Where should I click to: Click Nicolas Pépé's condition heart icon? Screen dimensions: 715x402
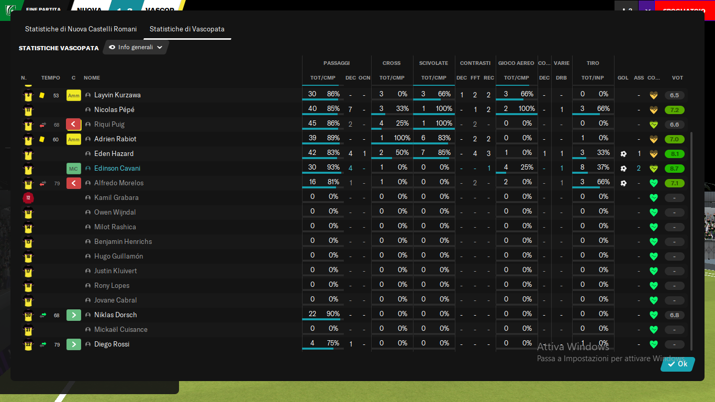pos(653,110)
